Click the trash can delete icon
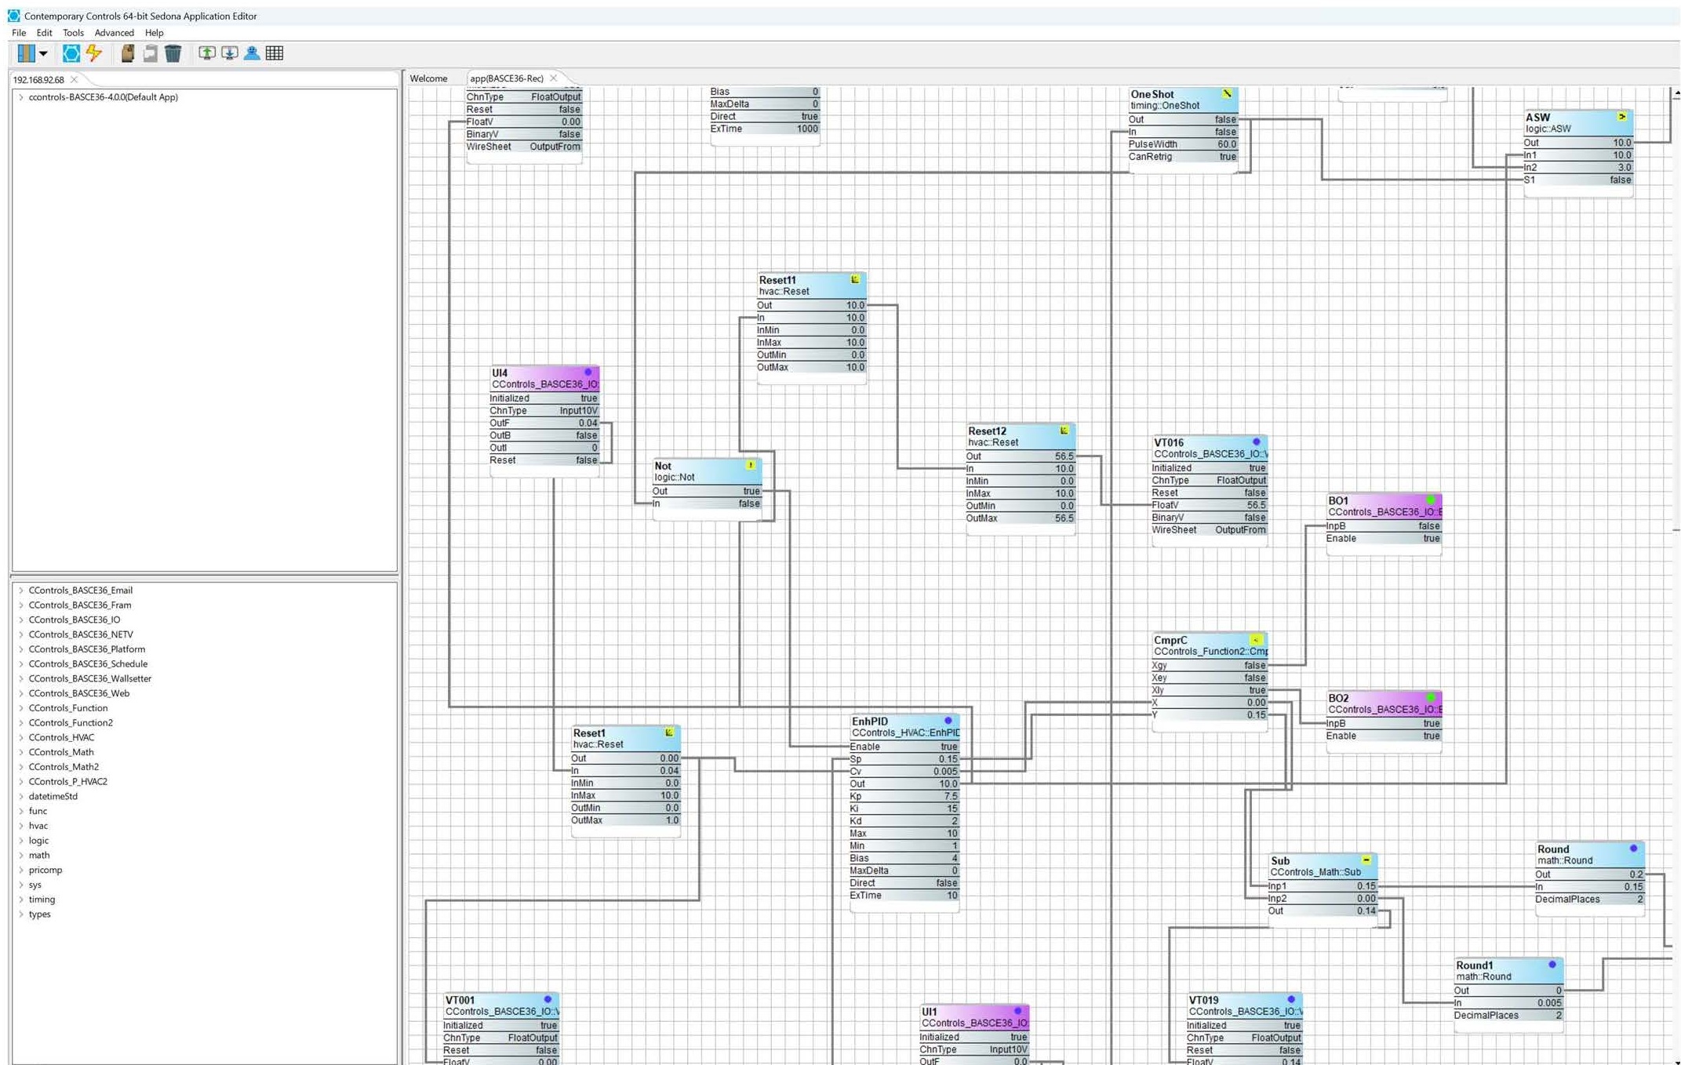This screenshot has width=1681, height=1065. coord(173,53)
